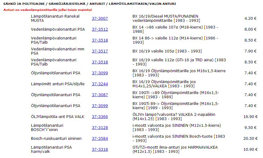Open part number link 37-3512
This screenshot has width=263, height=158.
click(x=100, y=29)
